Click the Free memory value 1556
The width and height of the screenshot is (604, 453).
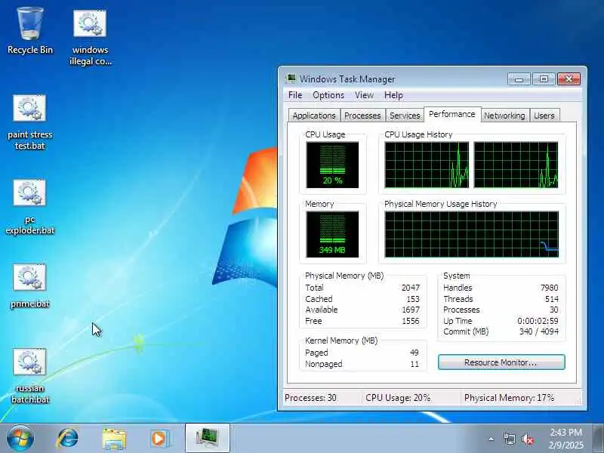coord(411,321)
